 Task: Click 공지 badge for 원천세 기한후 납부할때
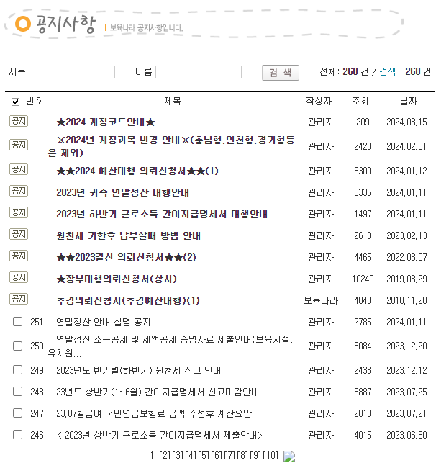tap(19, 234)
